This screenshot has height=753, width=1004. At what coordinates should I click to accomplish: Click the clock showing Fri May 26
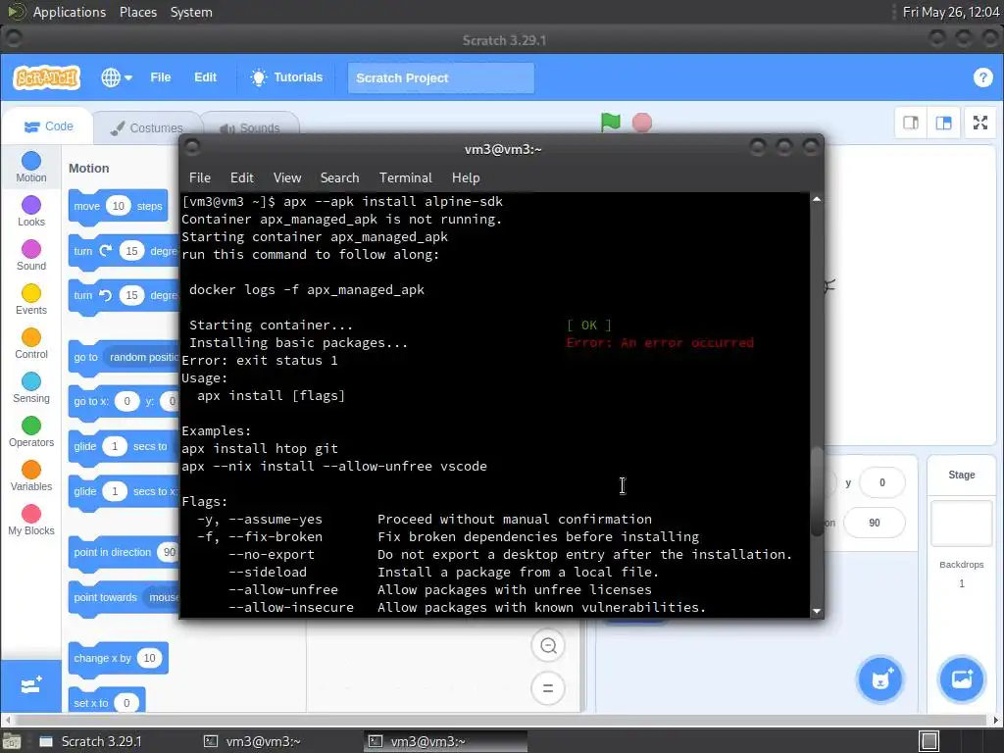click(x=951, y=12)
